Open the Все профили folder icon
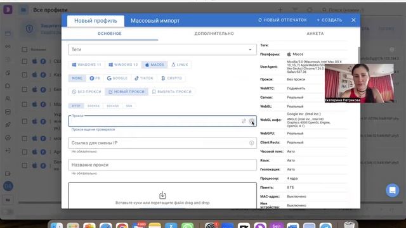 23,10
